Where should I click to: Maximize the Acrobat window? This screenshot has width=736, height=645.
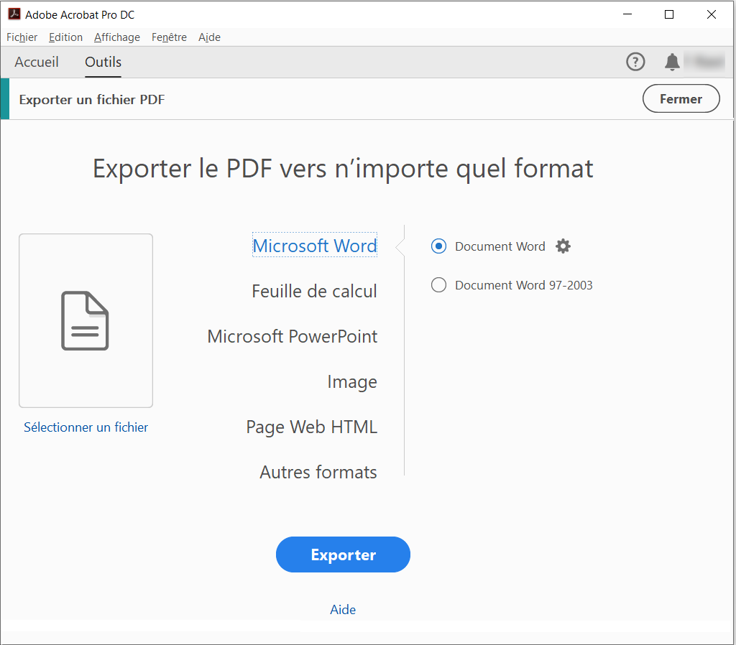point(669,14)
